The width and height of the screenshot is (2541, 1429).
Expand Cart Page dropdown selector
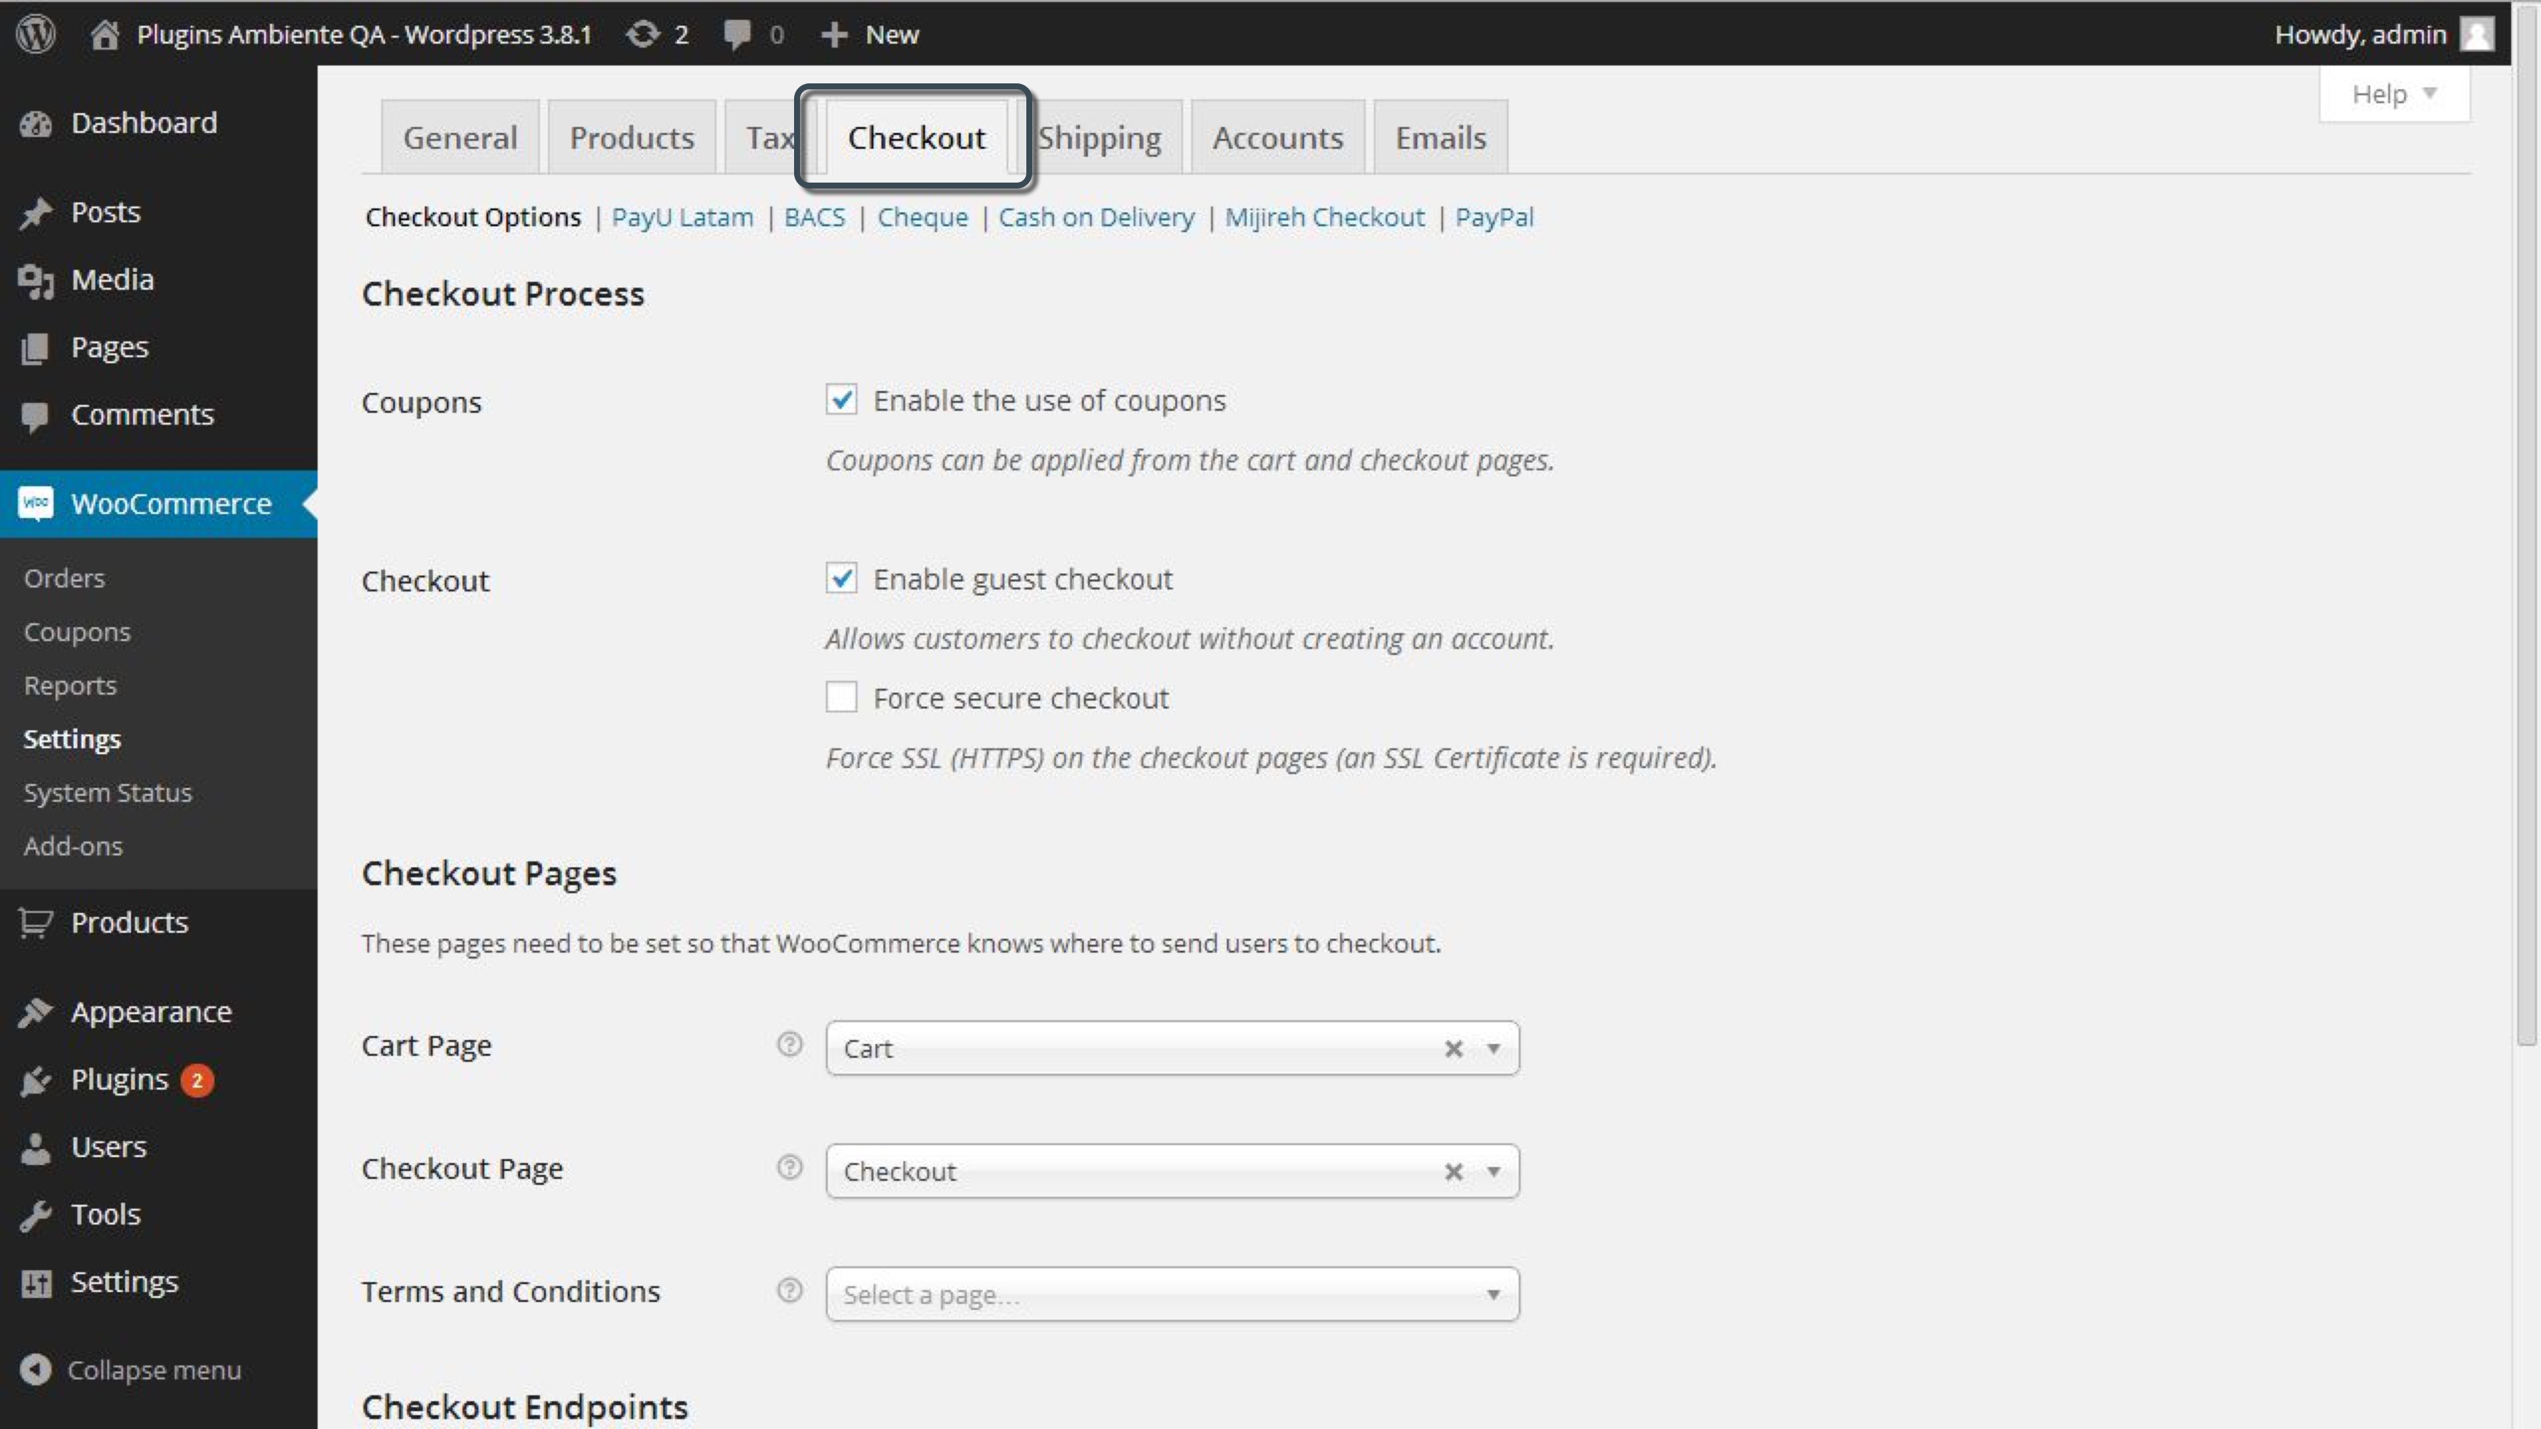(1492, 1047)
